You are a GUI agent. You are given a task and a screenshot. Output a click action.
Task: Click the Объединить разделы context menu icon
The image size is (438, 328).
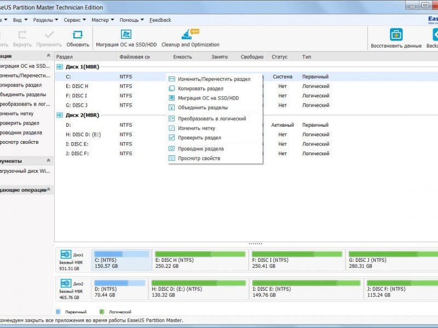172,107
